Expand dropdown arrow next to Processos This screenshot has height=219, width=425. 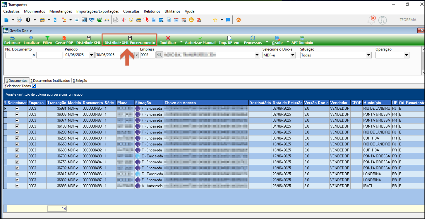coord(267,42)
